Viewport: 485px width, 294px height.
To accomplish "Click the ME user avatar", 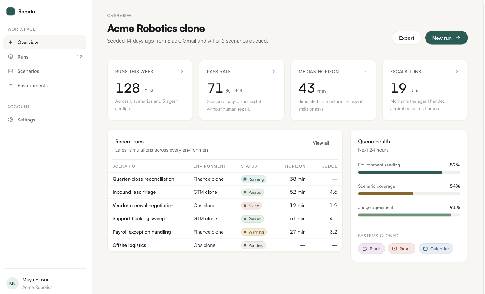I will [12, 283].
